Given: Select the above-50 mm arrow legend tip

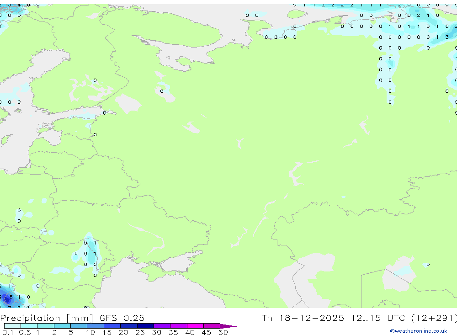Looking at the screenshot, I should (228, 326).
